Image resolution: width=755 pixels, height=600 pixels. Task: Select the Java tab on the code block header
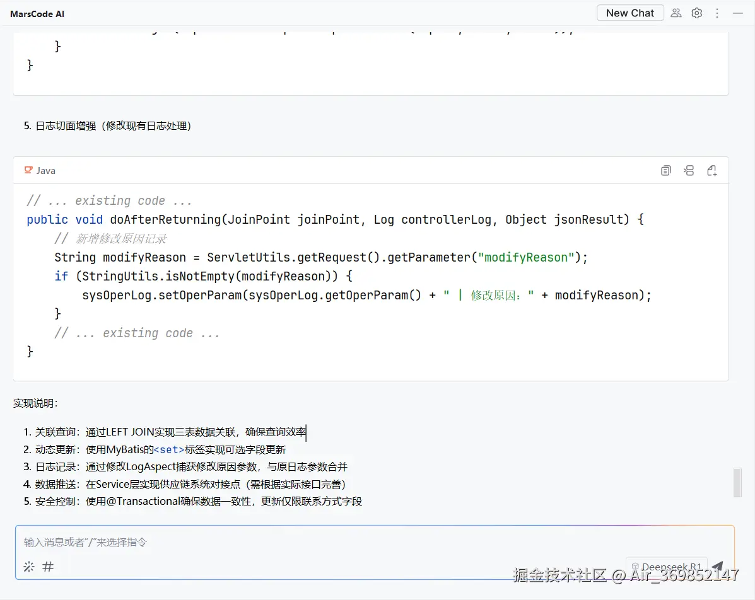[x=39, y=170]
